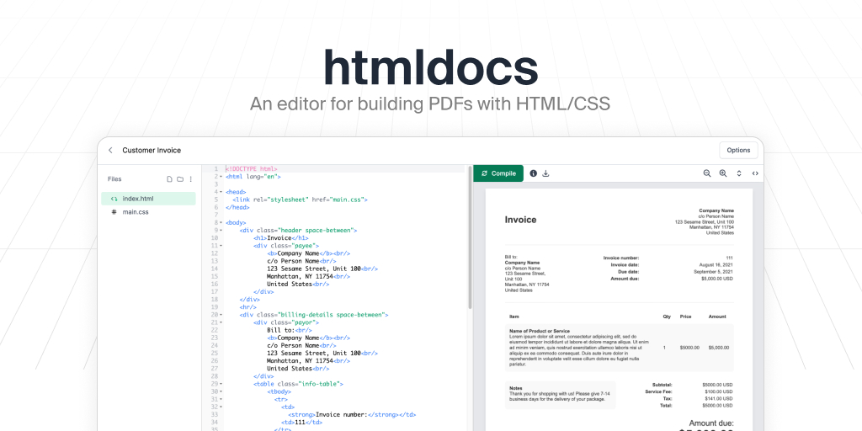Zoom out of the PDF preview
862x431 pixels.
[x=707, y=173]
